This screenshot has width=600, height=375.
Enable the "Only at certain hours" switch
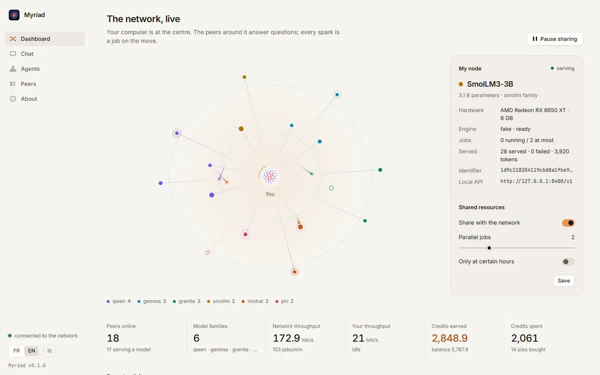568,261
